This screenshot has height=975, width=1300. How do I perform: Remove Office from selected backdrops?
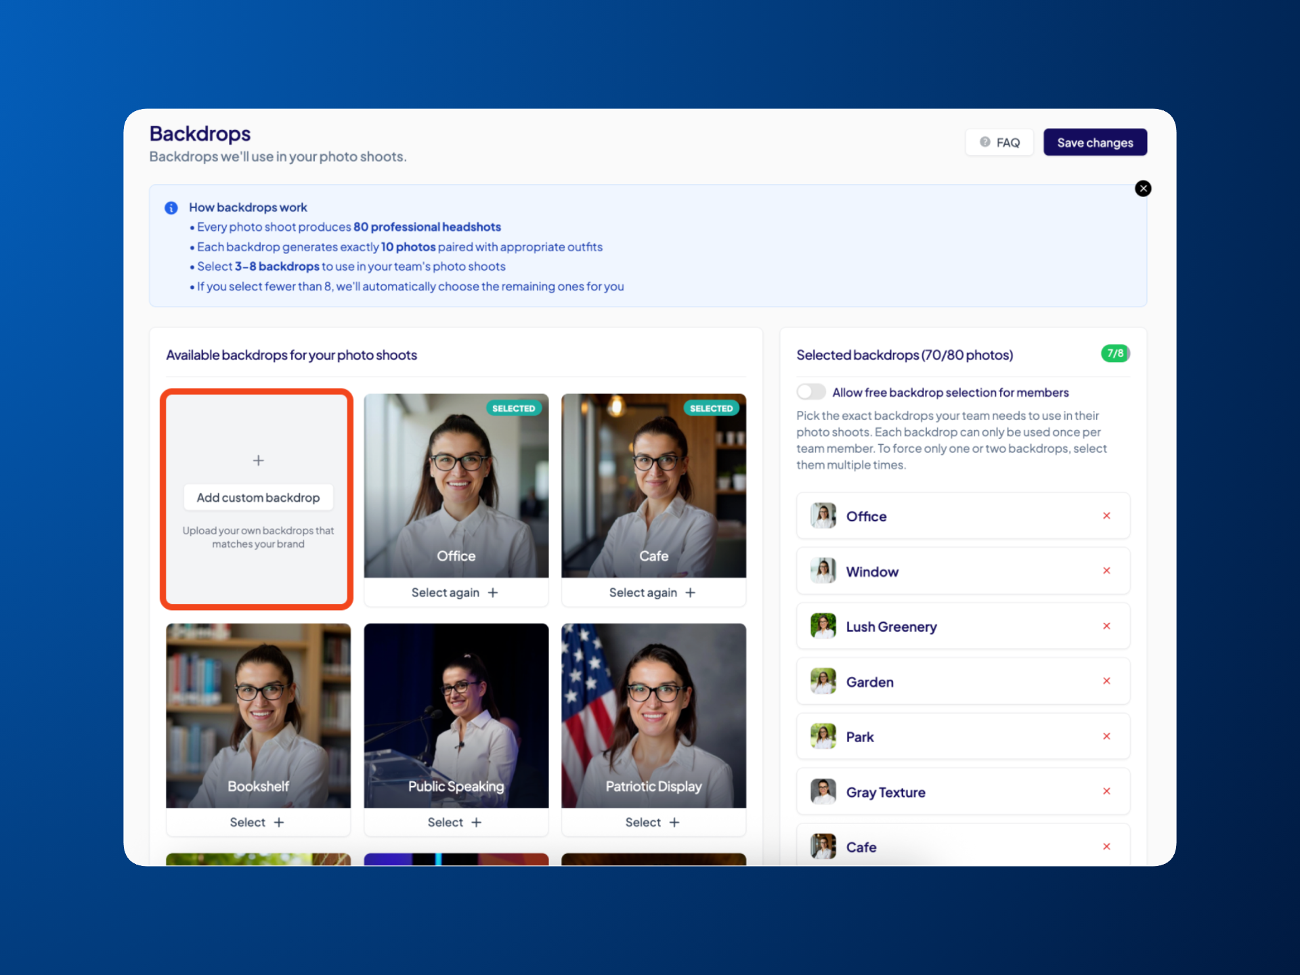[1106, 516]
